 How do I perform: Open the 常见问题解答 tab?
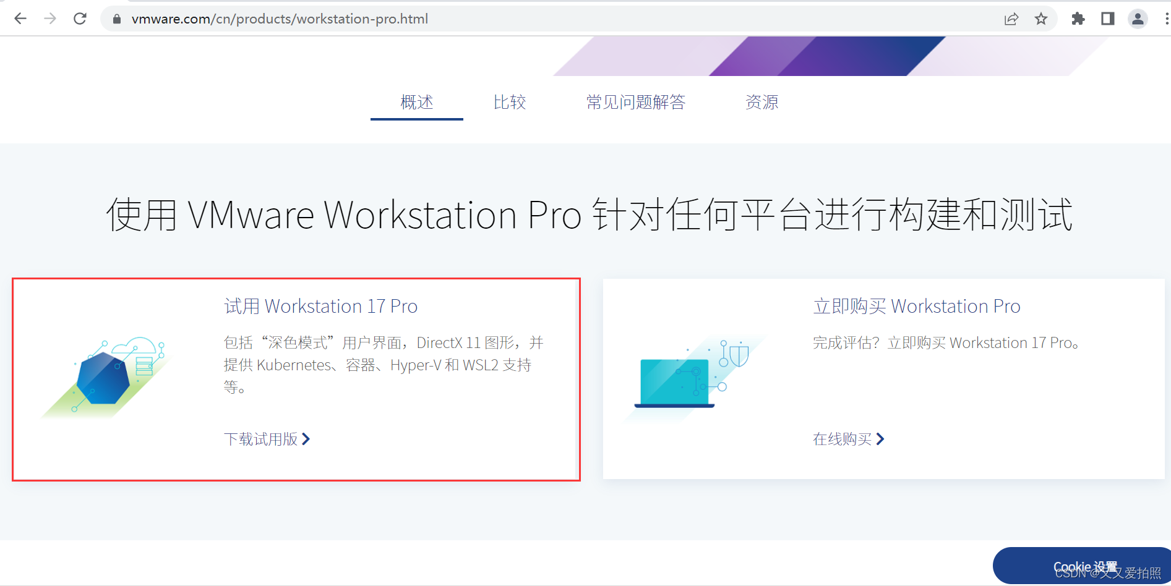pyautogui.click(x=636, y=102)
